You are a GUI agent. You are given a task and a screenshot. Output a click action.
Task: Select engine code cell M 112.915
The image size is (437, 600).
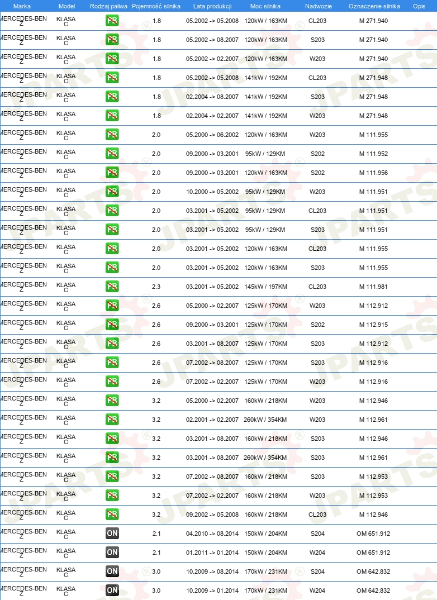tap(373, 325)
